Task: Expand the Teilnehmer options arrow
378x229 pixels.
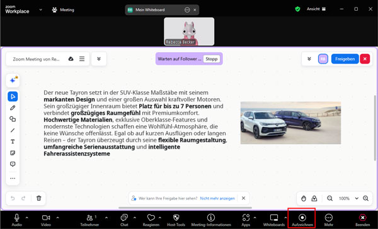Action: (106, 218)
